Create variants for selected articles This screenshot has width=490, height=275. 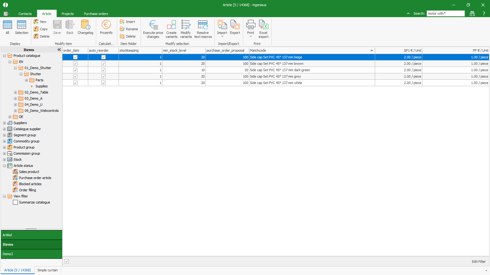click(x=171, y=29)
